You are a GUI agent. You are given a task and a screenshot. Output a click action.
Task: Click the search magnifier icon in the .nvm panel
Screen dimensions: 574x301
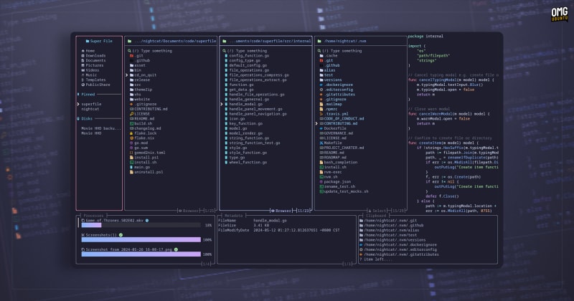tap(319, 51)
